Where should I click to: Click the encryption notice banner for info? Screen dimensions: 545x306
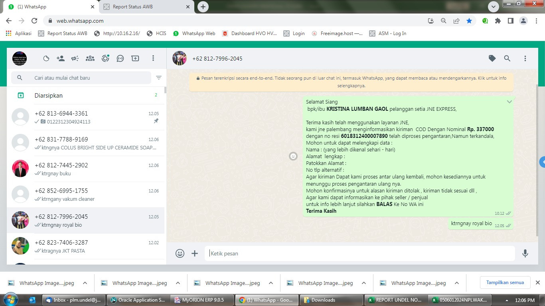(351, 82)
